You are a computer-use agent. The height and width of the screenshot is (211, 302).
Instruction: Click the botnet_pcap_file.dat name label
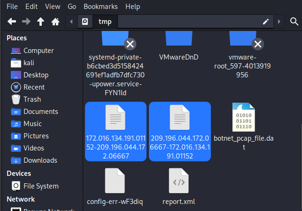click(x=244, y=143)
